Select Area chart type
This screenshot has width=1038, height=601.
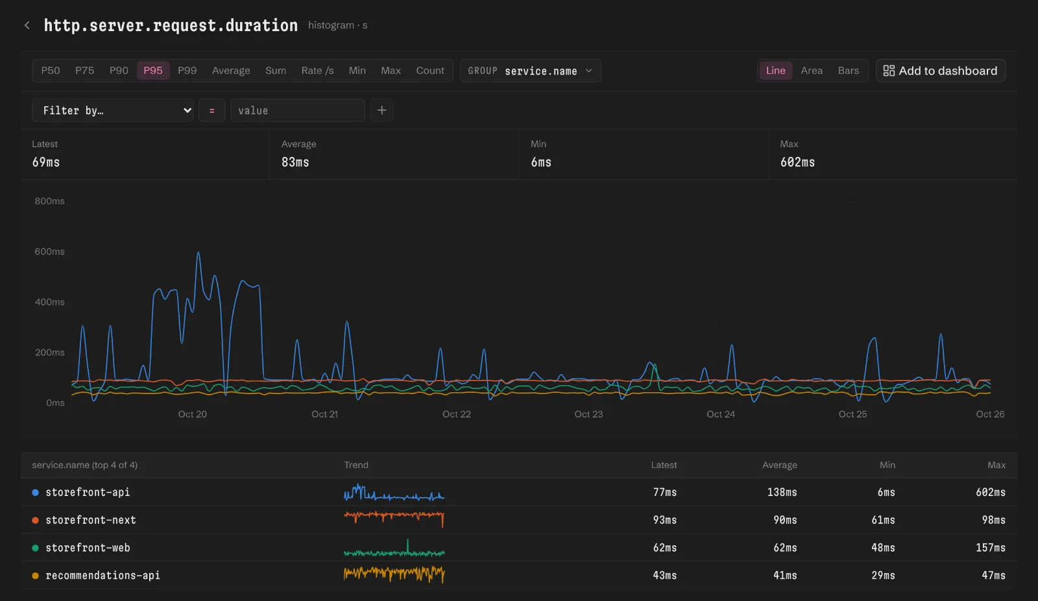click(812, 71)
